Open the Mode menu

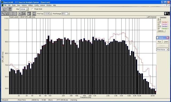(x=14, y=5)
